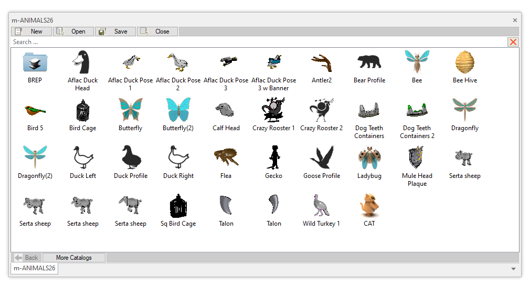Image resolution: width=530 pixels, height=285 pixels.
Task: Pick the Bee Hive catalog item
Action: pyautogui.click(x=464, y=62)
